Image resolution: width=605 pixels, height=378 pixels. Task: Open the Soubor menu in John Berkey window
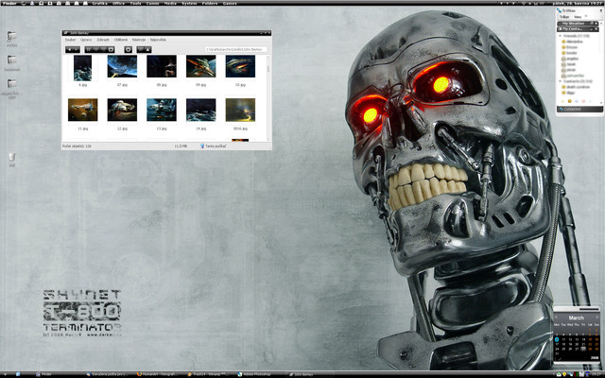[70, 40]
